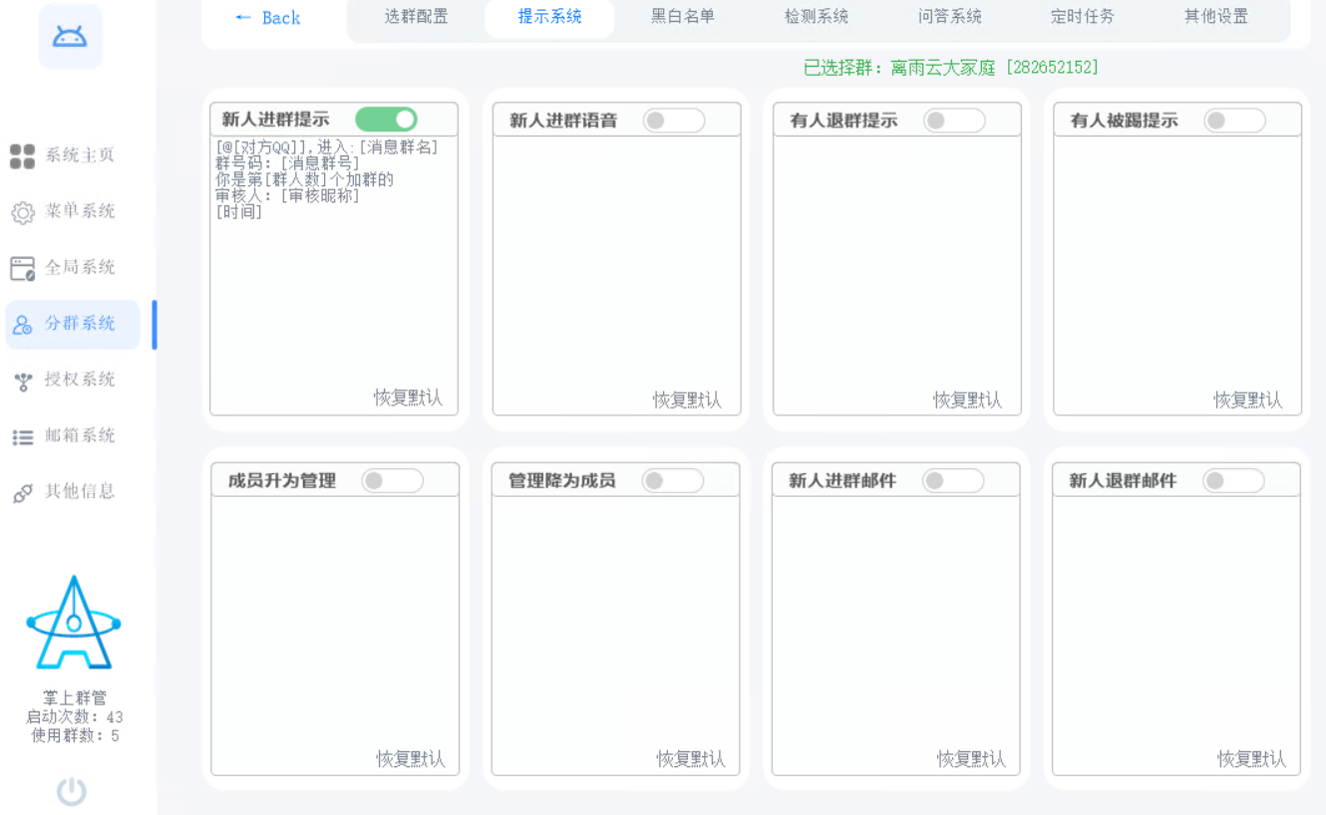Open the 选群配置 tab
1326x815 pixels.
coord(416,17)
